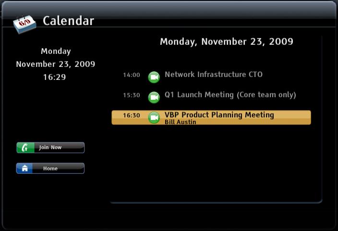The image size is (338, 231).
Task: Click the video camera icon for 14:00 meeting
Action: [154, 77]
